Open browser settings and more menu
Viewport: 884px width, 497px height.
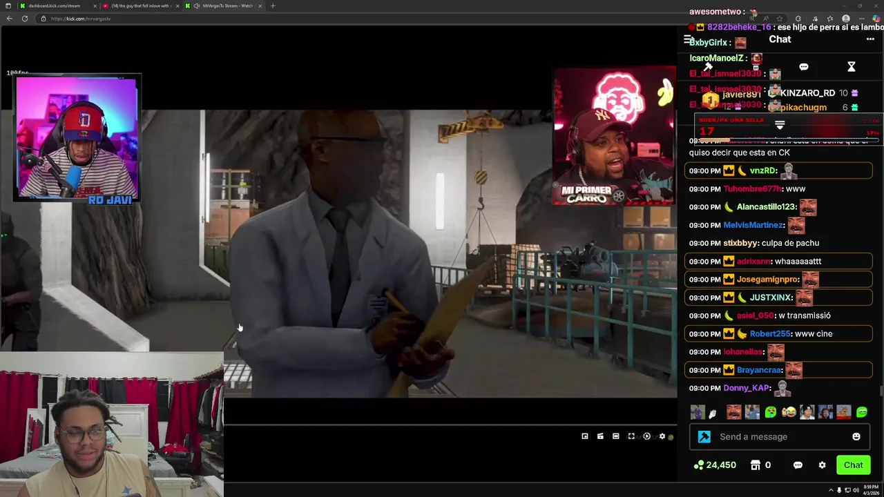click(x=861, y=19)
